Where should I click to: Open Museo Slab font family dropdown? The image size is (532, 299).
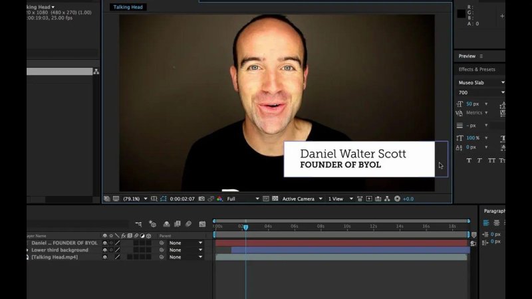pyautogui.click(x=480, y=82)
